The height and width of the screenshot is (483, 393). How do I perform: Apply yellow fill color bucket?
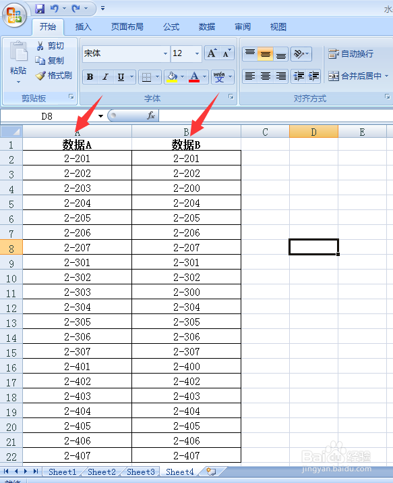(x=172, y=77)
